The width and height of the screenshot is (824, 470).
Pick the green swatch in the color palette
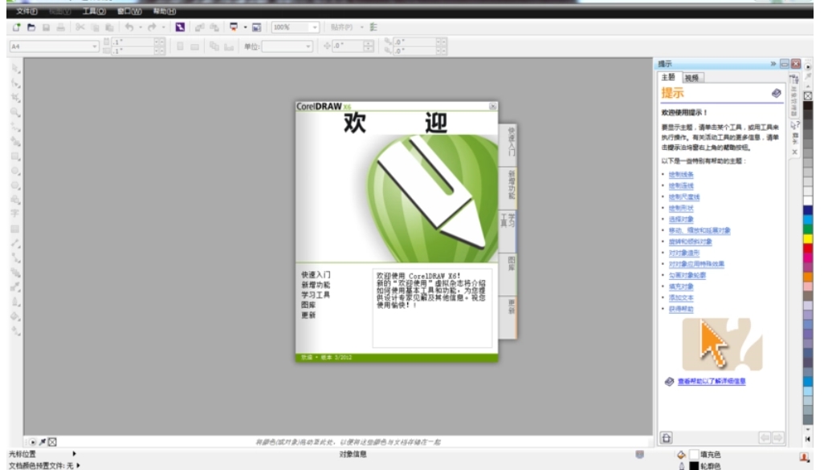(808, 229)
